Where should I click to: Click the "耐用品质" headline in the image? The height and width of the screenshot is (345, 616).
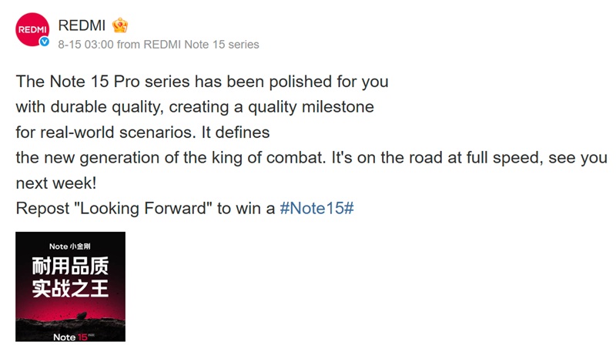tap(70, 268)
